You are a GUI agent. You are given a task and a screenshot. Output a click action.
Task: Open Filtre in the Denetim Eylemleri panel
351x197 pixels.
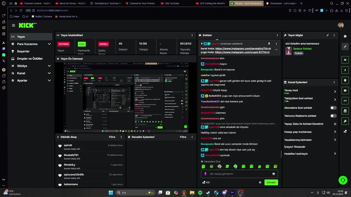[x=183, y=137]
